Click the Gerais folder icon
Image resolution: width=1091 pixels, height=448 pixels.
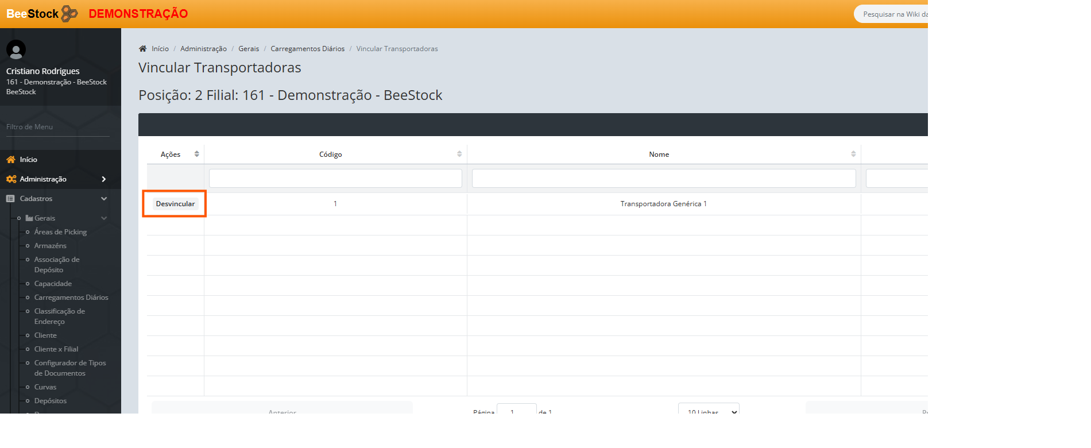[29, 218]
